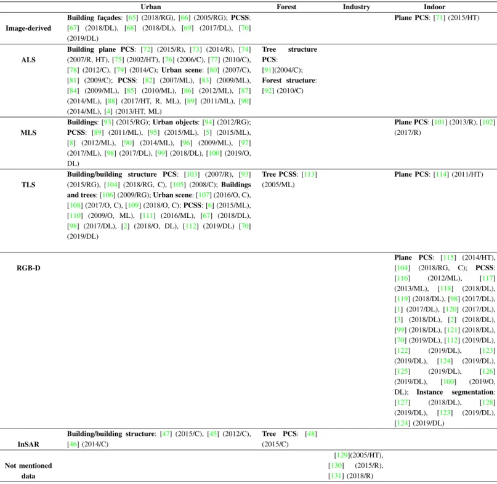Screen dimensions: 497x484
Task: Click reference [48] for InSAR Tree PCS
Action: [311, 434]
